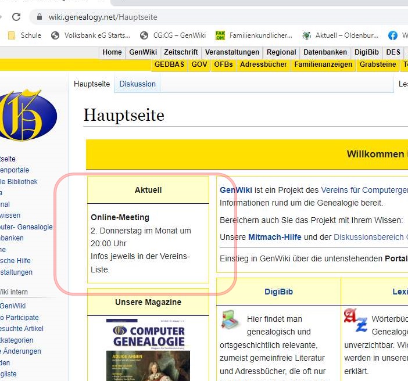Open sidebar link ending in kategorien

(17, 340)
